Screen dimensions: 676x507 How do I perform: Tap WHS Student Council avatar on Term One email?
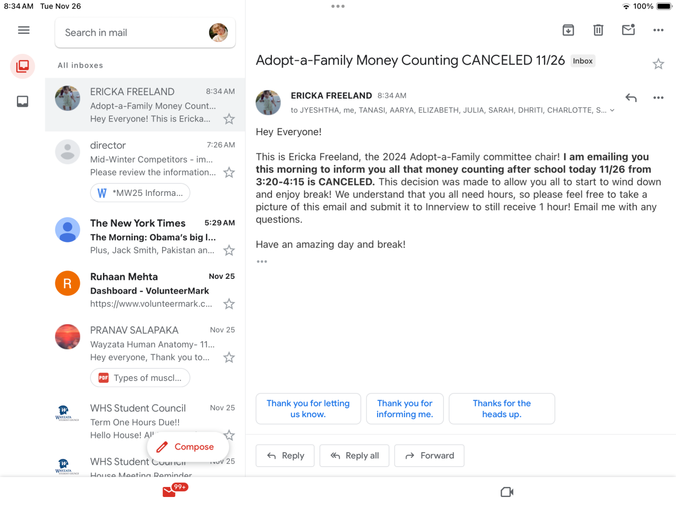point(68,413)
